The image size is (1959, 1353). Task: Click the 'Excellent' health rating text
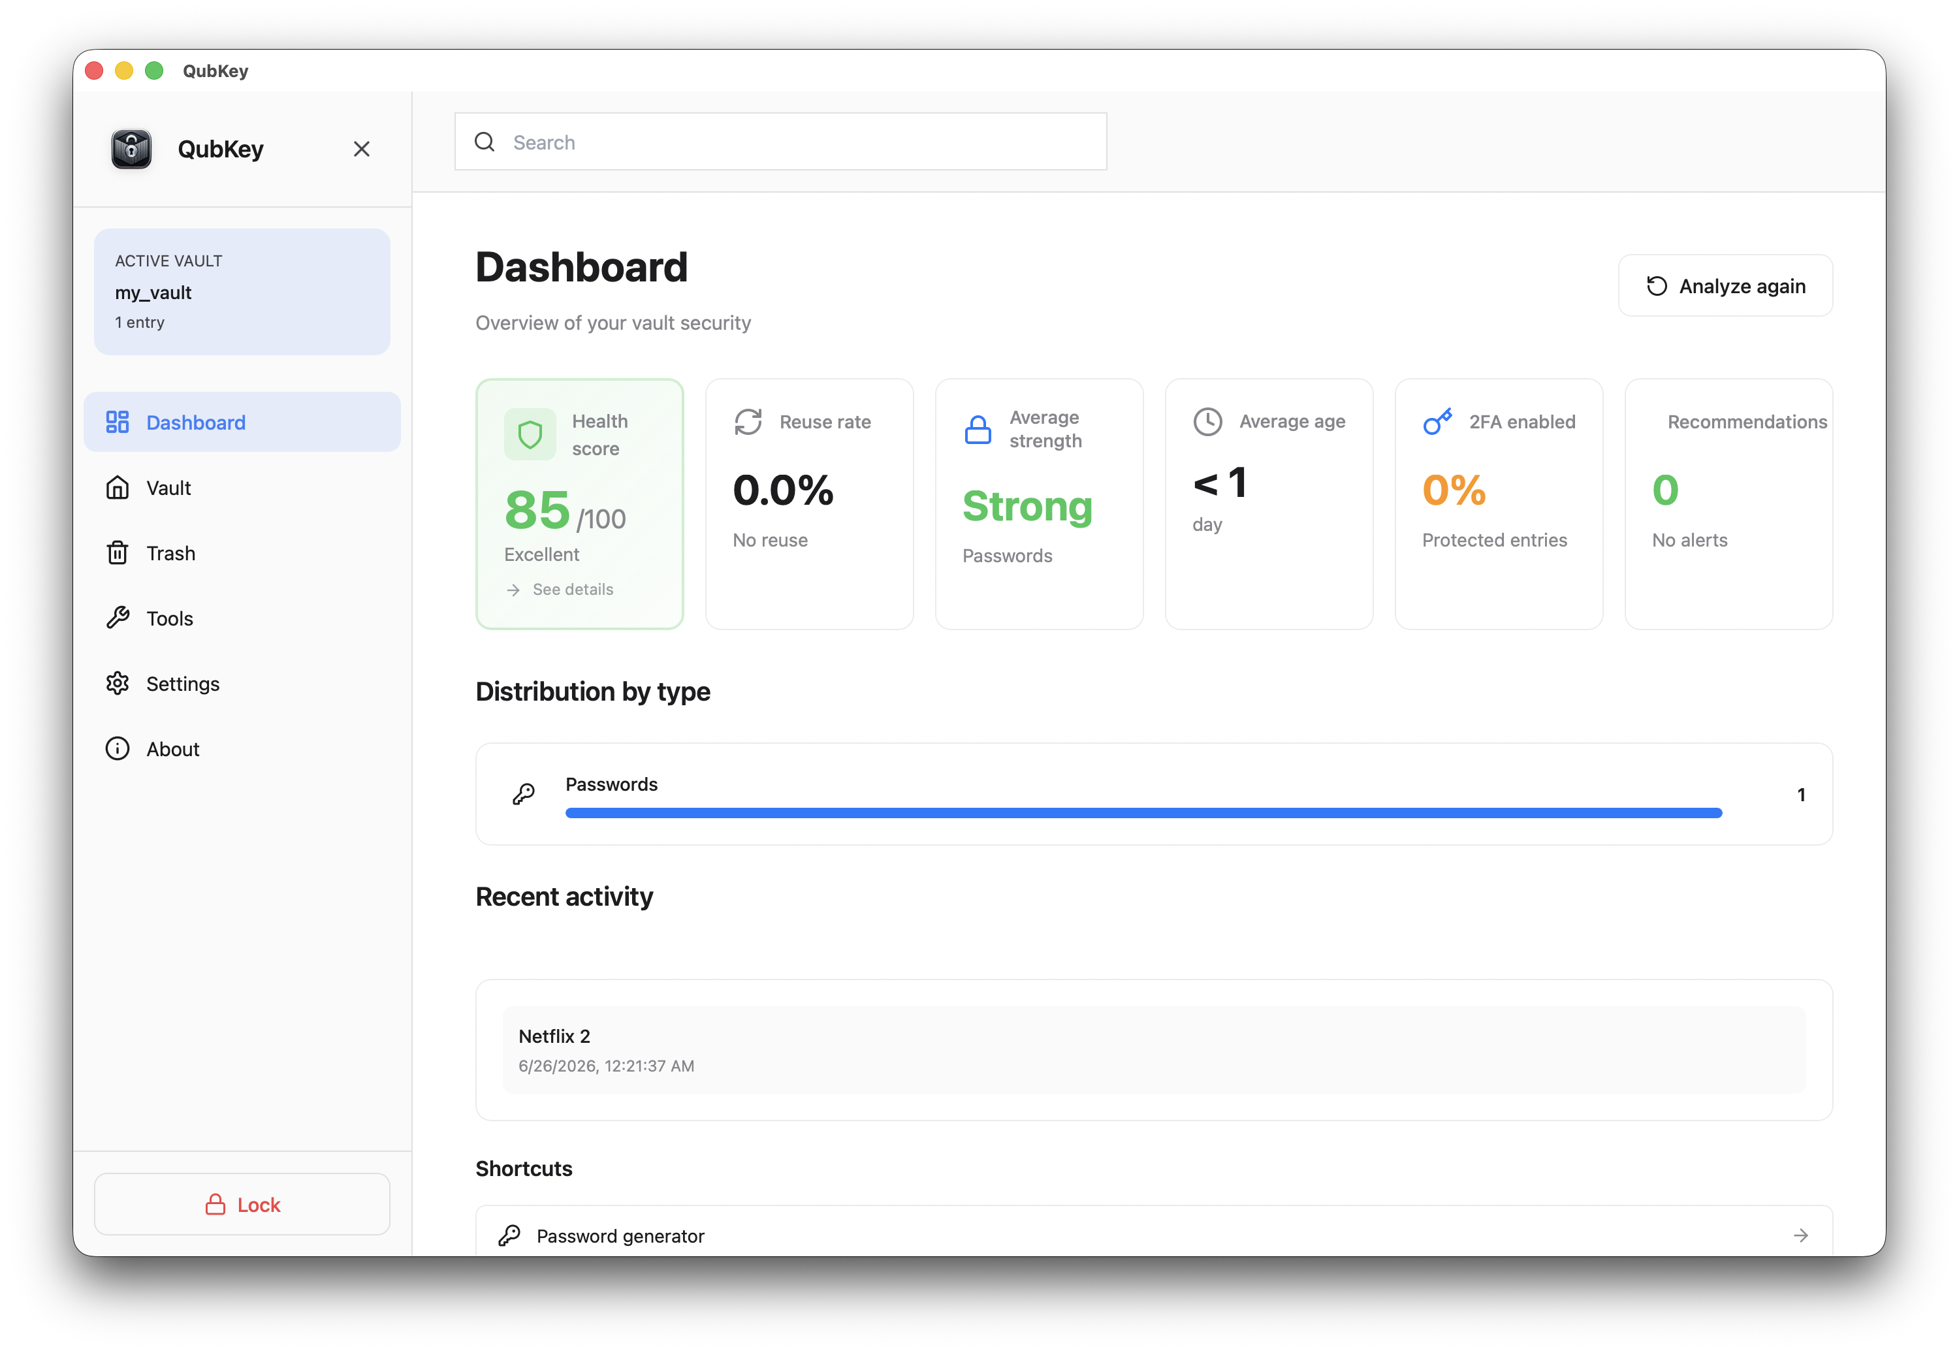[x=542, y=554]
